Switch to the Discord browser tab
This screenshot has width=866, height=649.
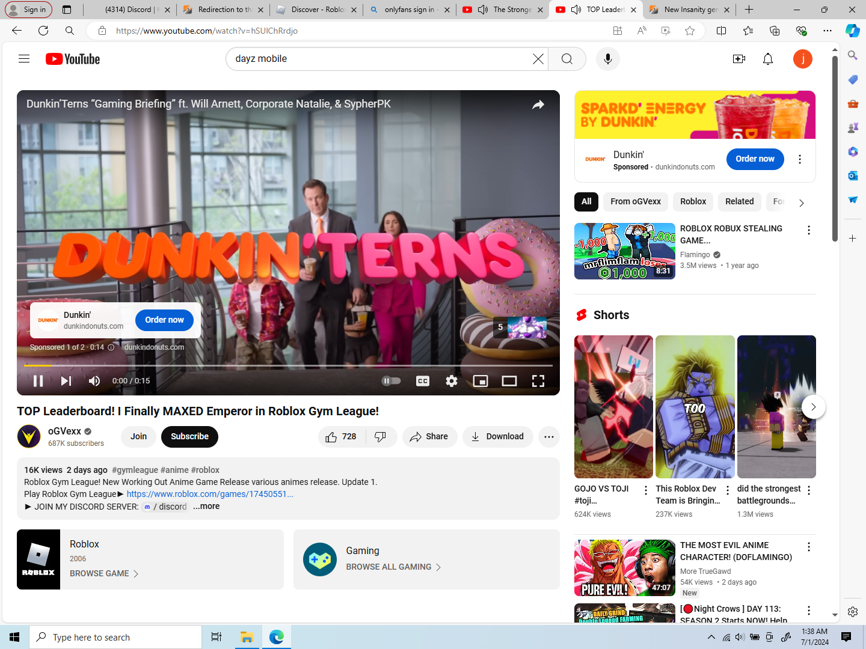coord(131,10)
